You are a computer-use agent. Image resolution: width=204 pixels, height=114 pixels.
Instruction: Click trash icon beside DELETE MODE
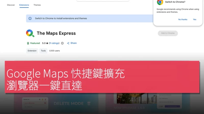(89, 103)
